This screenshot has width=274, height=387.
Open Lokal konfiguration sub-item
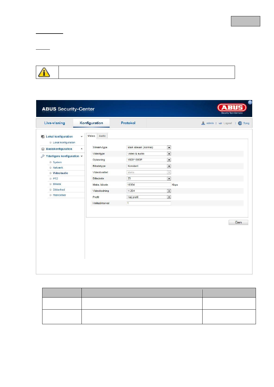click(x=64, y=142)
